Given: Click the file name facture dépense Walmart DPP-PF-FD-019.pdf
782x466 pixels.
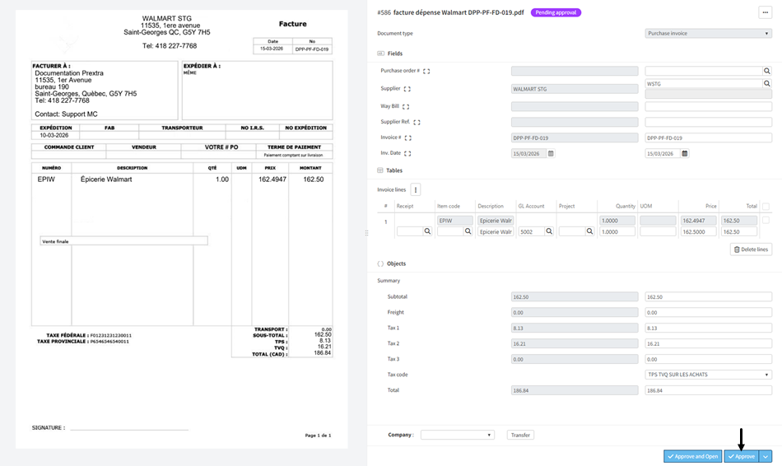Looking at the screenshot, I should point(458,12).
